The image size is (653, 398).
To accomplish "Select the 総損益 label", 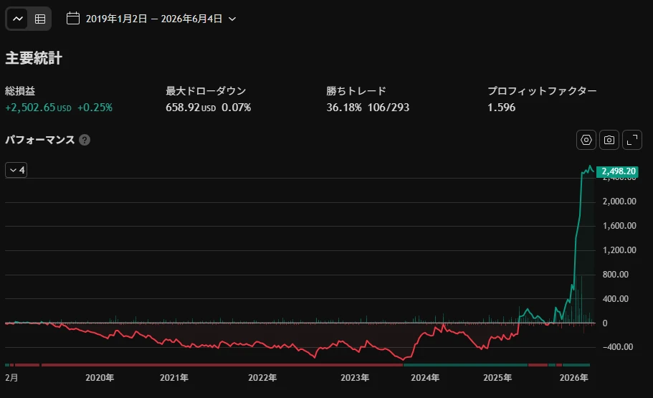I will (x=20, y=91).
